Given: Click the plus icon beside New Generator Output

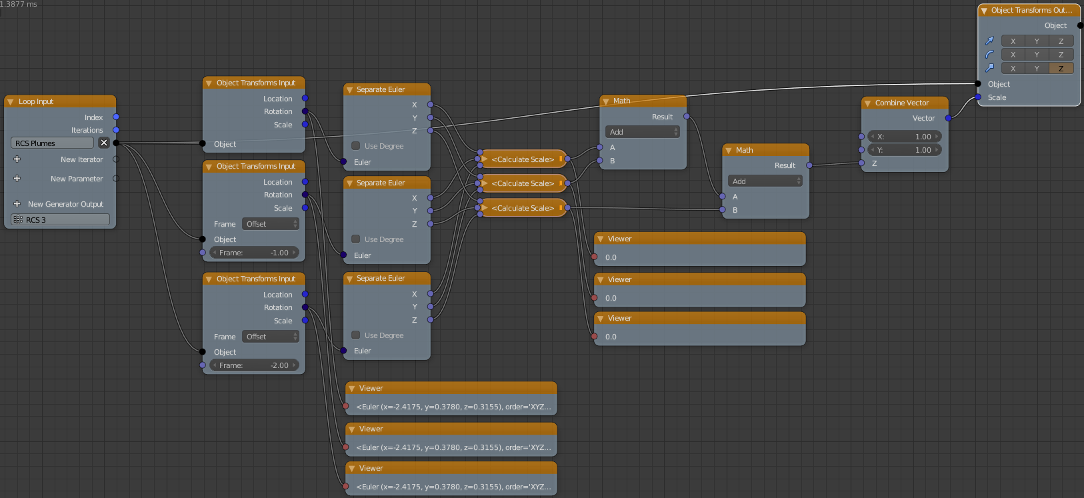Looking at the screenshot, I should point(17,204).
